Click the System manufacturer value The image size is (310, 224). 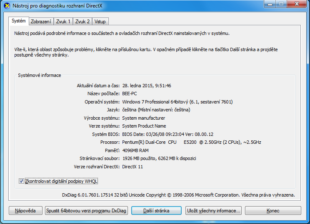pos(143,118)
